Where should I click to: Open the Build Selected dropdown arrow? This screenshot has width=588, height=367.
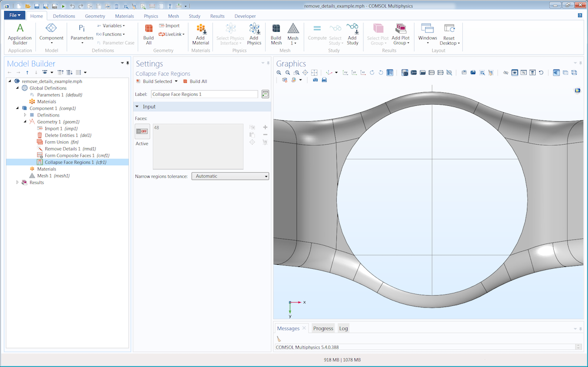176,81
